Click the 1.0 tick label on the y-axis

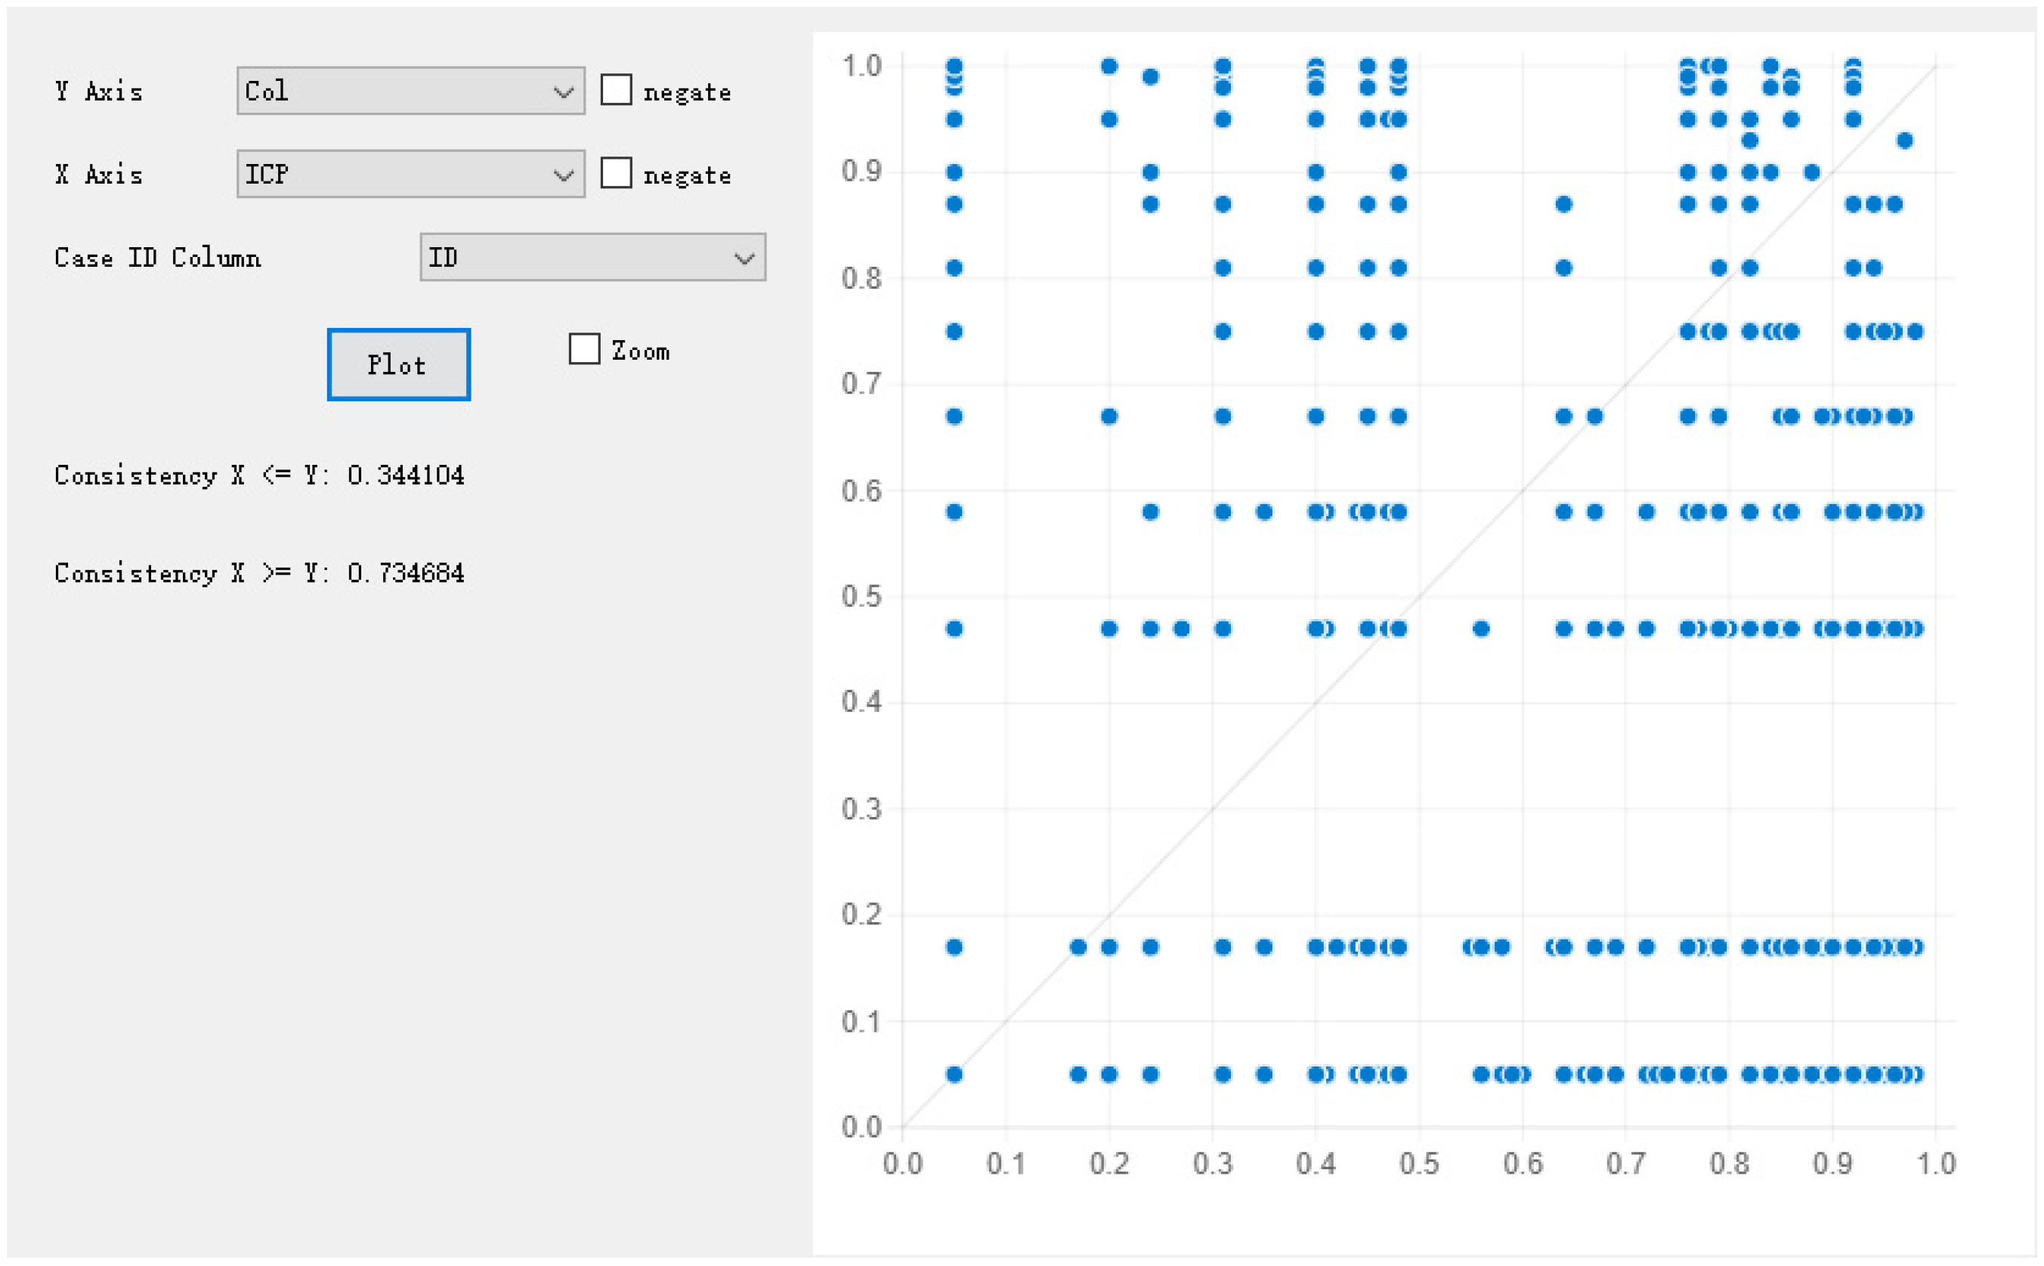tap(861, 67)
